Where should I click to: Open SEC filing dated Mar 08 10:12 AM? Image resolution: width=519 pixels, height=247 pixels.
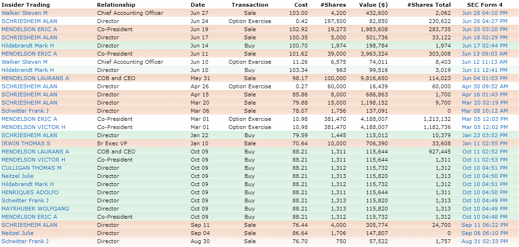tap(484, 111)
